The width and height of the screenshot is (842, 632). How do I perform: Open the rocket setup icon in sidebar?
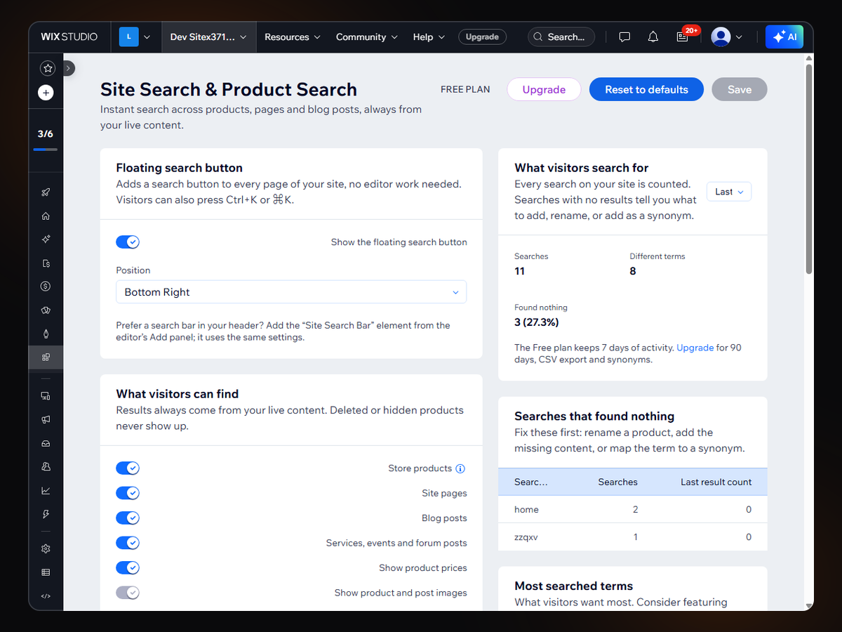tap(46, 192)
